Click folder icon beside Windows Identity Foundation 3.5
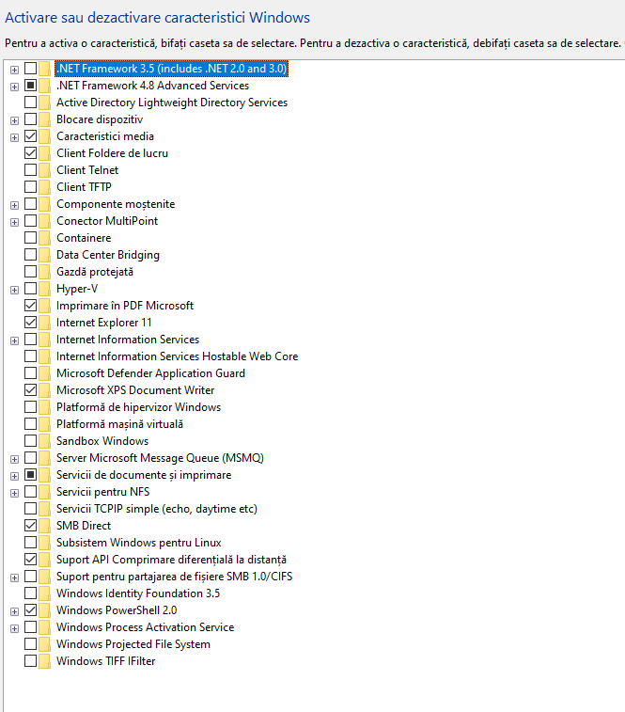Viewport: 625px width, 712px height. pos(44,593)
